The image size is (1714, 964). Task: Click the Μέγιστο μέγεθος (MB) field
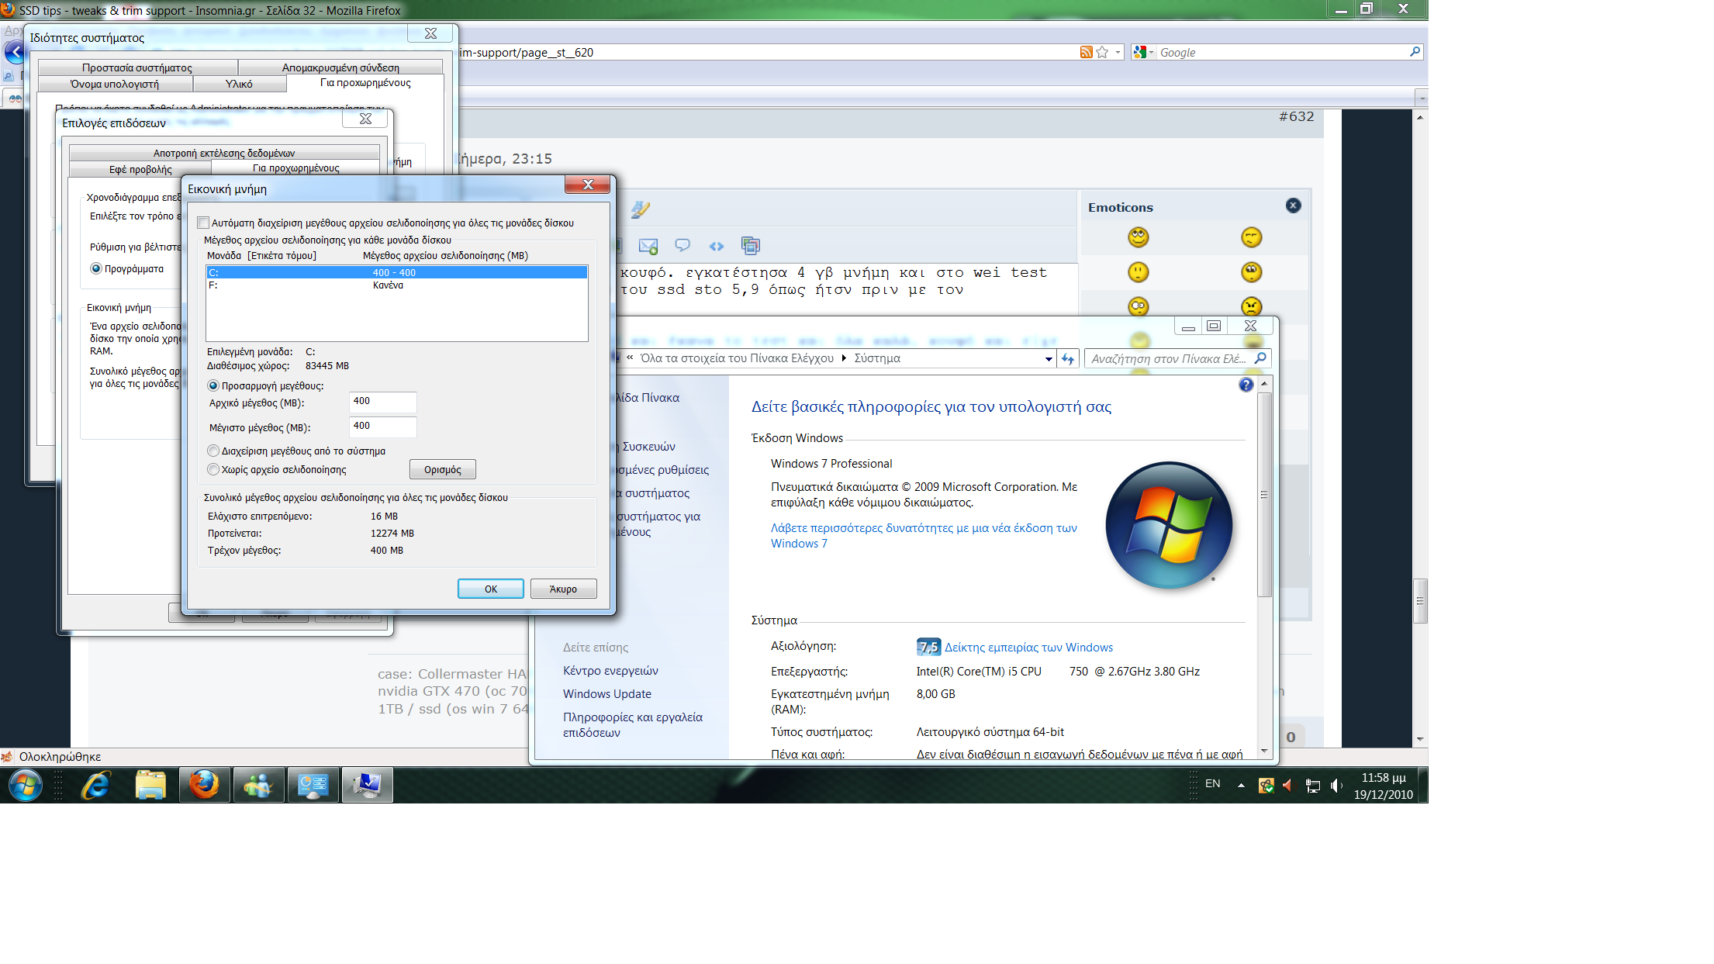[383, 427]
